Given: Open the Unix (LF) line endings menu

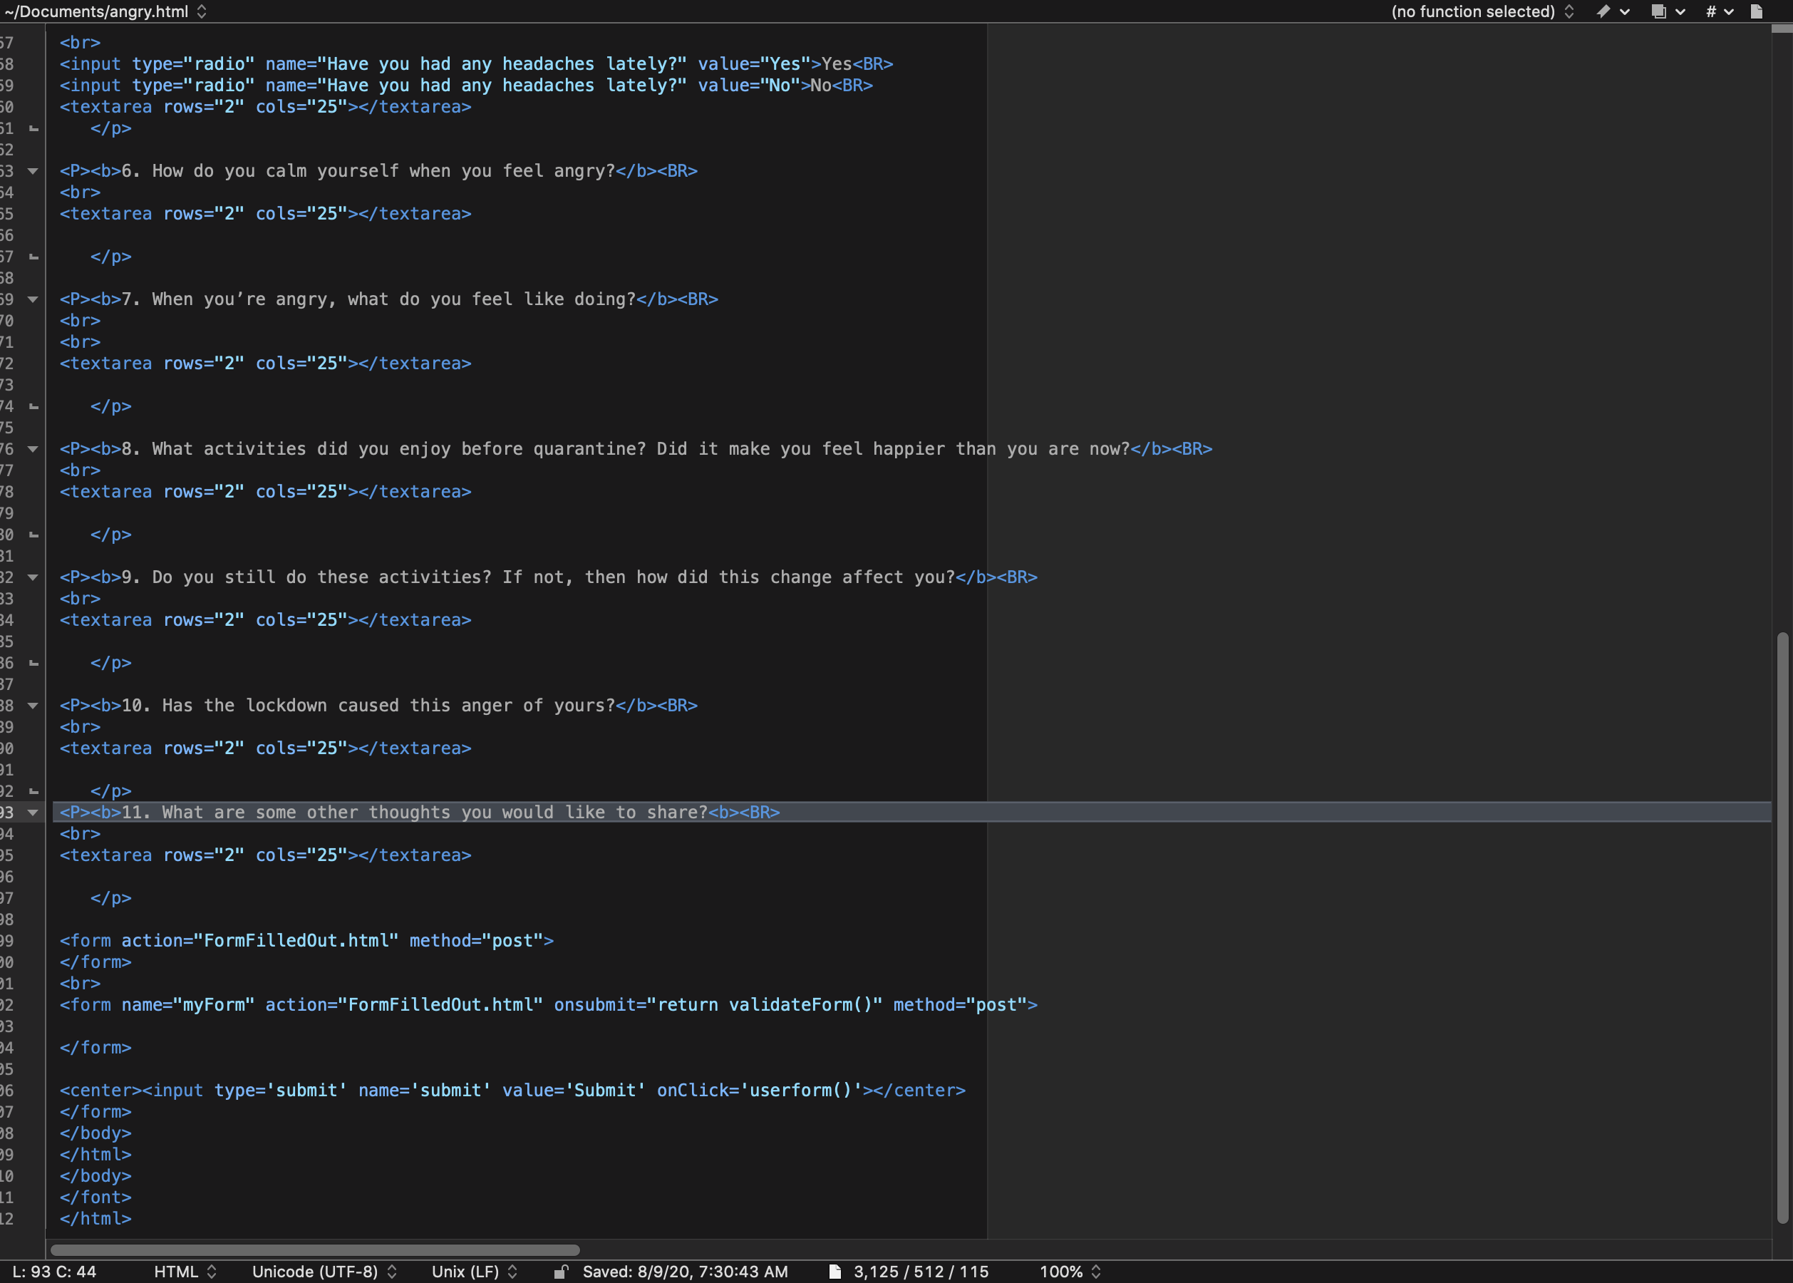Looking at the screenshot, I should pyautogui.click(x=474, y=1271).
